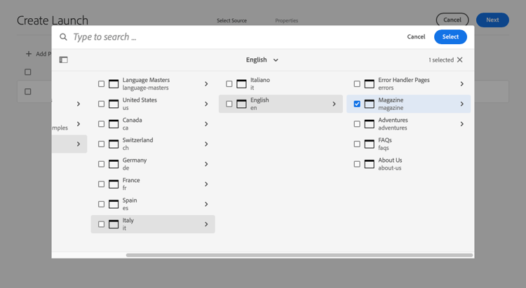Check the Adventures checkbox
Viewport: 526px width, 288px height.
357,124
